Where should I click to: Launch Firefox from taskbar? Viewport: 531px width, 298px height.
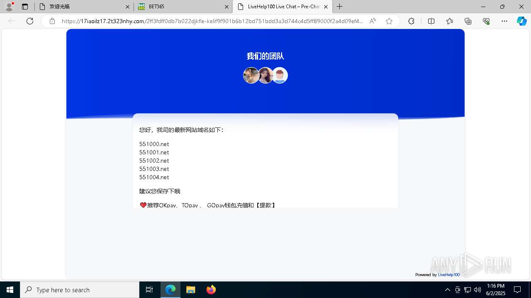(x=211, y=290)
